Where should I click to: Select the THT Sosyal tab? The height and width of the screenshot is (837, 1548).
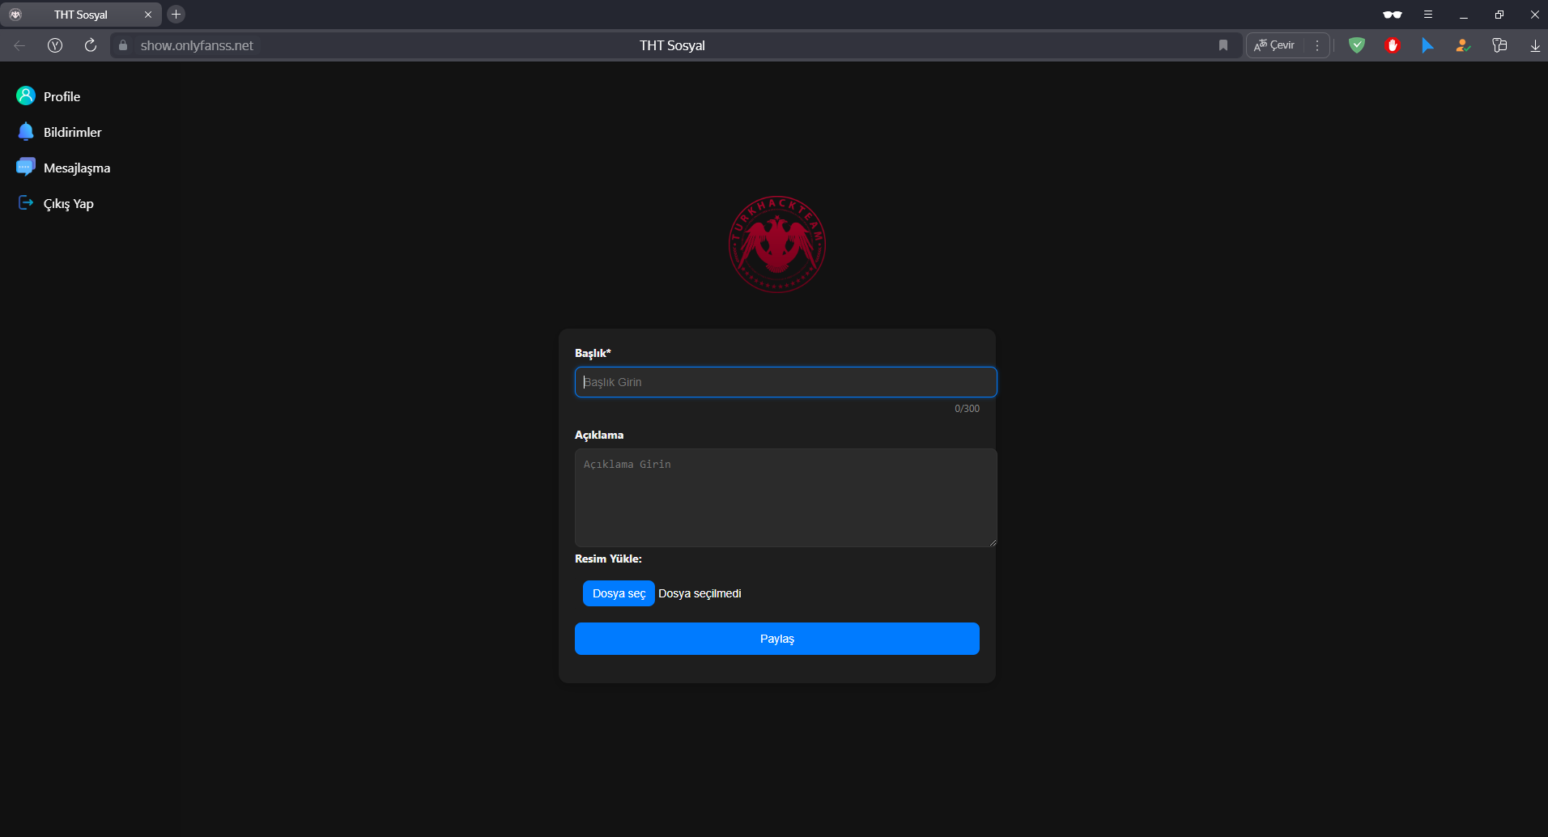[x=81, y=15]
